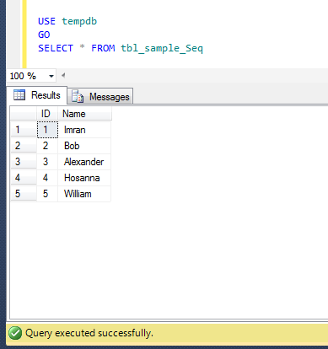Select row header 1 with Imran
Screen dimensions: 328x349
(24, 130)
